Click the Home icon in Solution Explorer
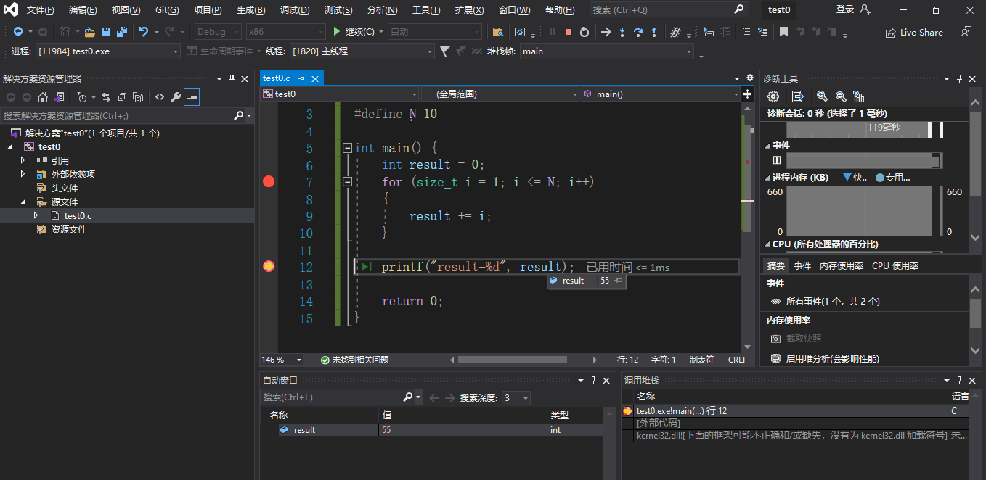This screenshot has height=480, width=986. (x=43, y=97)
